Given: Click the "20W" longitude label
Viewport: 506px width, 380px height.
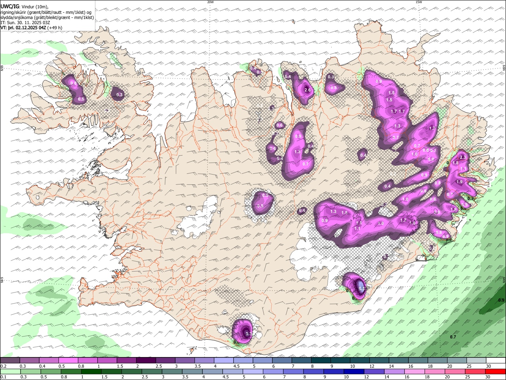Looking at the screenshot, I should click(210, 2).
